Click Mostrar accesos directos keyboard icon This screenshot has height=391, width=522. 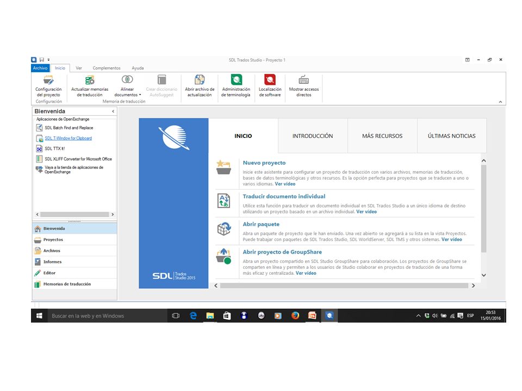(x=303, y=80)
